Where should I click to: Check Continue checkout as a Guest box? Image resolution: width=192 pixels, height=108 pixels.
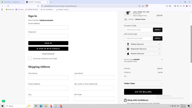(30, 58)
